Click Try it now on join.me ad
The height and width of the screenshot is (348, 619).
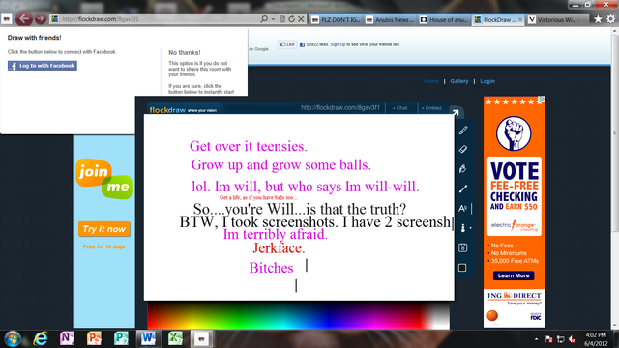pyautogui.click(x=103, y=229)
